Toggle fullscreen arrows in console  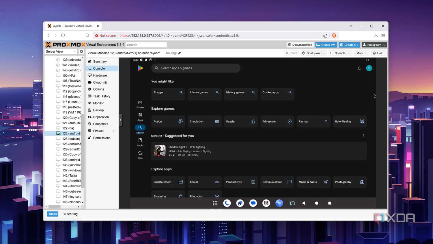point(367,60)
